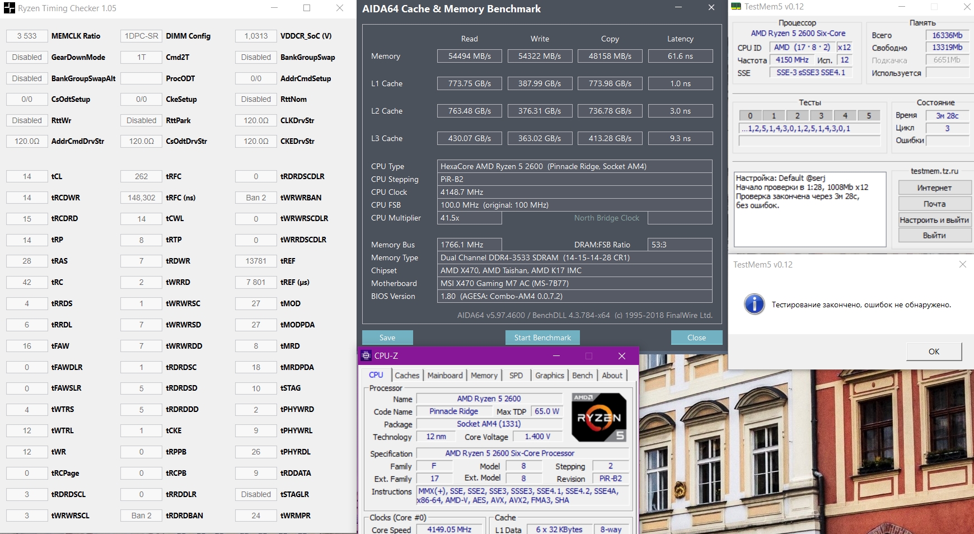Click Настроить и выйти in TestMem5
The image size is (974, 534).
[x=934, y=220]
